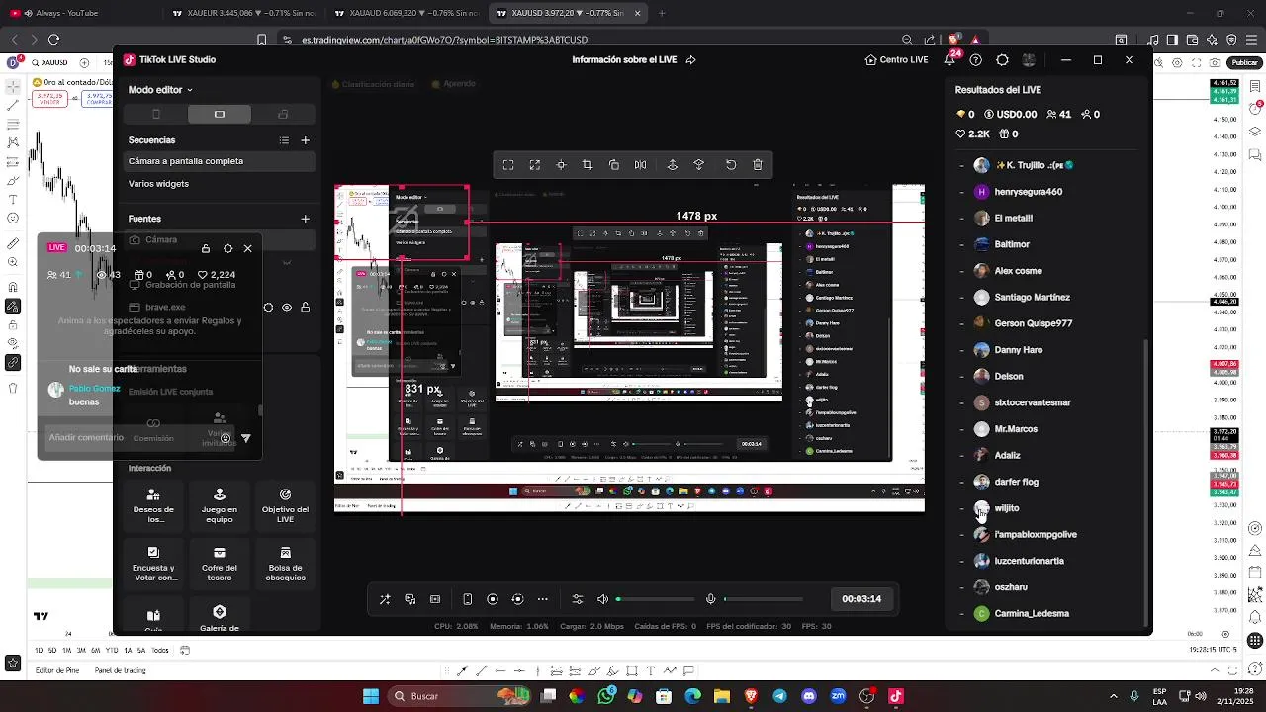Select the crop tool in transform toolbar
1266x712 pixels.
[588, 165]
